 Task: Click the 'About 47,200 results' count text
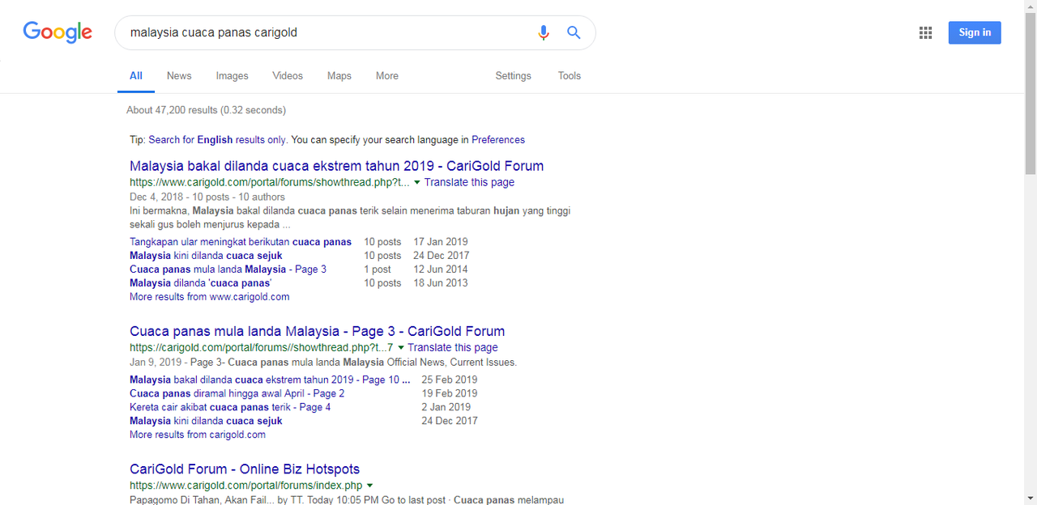[206, 110]
